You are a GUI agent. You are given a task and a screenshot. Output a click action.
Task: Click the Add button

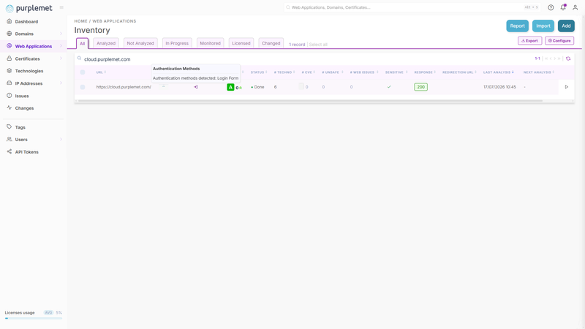(566, 26)
